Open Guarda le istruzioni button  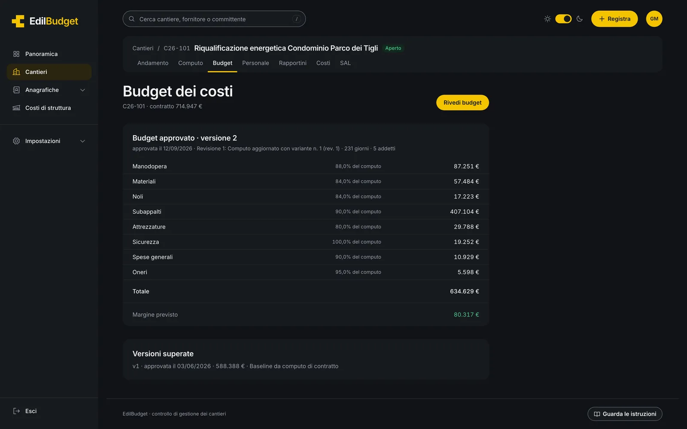point(625,414)
